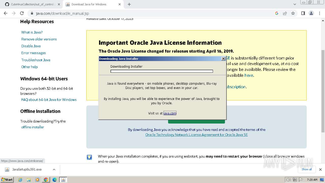The width and height of the screenshot is (325, 183).
Task: Open Oracle Technology Network License Agreement link
Action: [x=197, y=135]
